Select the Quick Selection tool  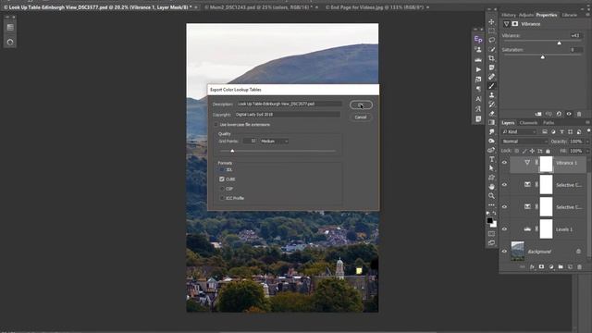[491, 49]
